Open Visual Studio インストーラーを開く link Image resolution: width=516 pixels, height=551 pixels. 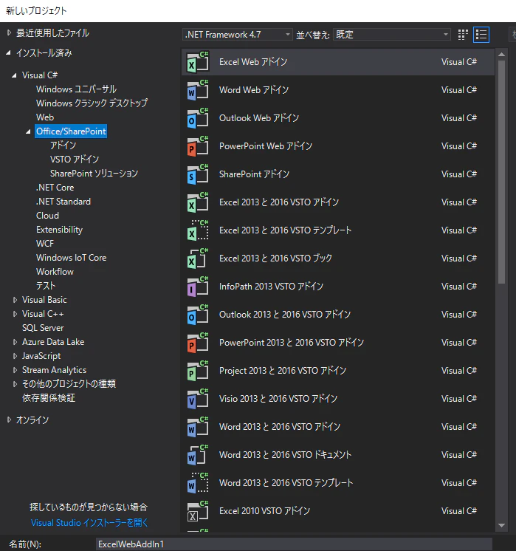(x=89, y=523)
